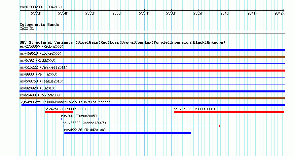Click the Cytogenetic Bands track heading
The height and width of the screenshot is (156, 294).
(39, 25)
